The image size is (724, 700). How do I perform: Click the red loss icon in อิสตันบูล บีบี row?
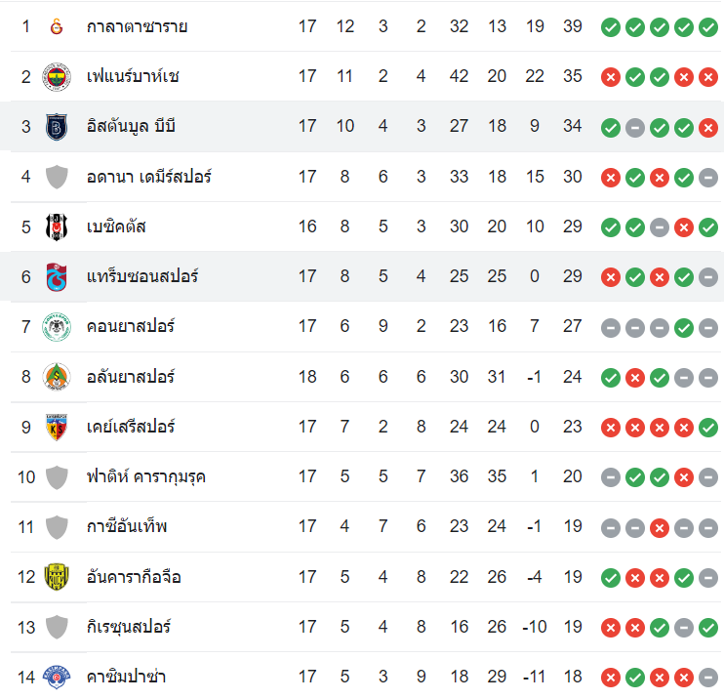click(708, 127)
